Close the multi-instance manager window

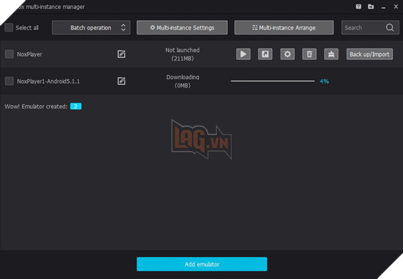pyautogui.click(x=396, y=6)
